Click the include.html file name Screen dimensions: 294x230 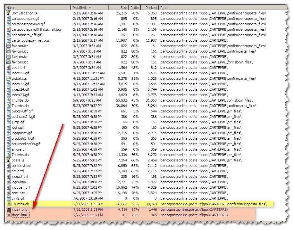[21, 187]
